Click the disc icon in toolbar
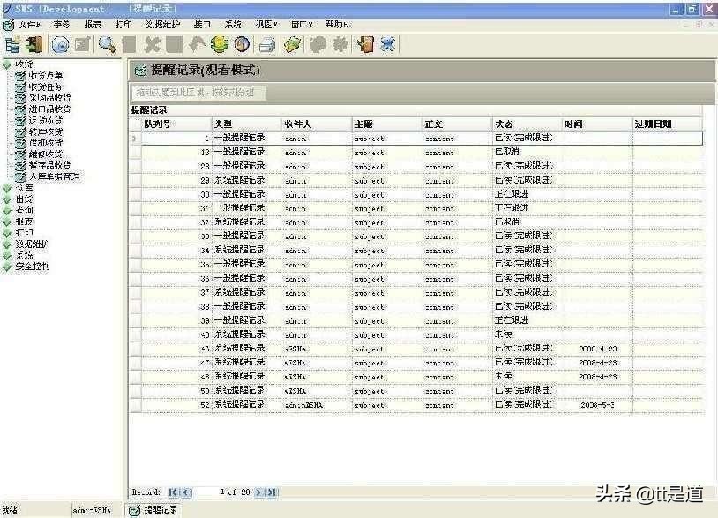Screen dimensions: 718x518 [60, 44]
